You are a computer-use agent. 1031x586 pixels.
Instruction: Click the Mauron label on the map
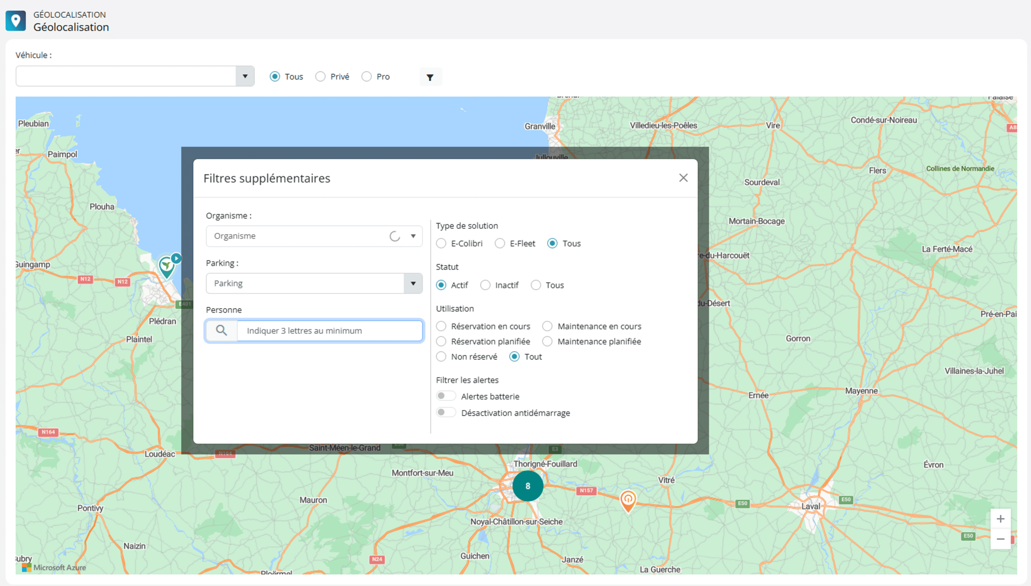tap(313, 500)
